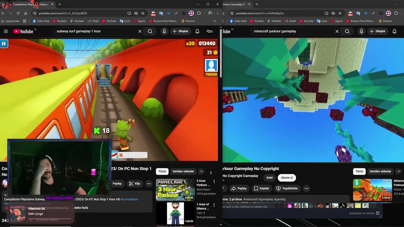Open Gmail bookmark in right browser

click(x=290, y=21)
